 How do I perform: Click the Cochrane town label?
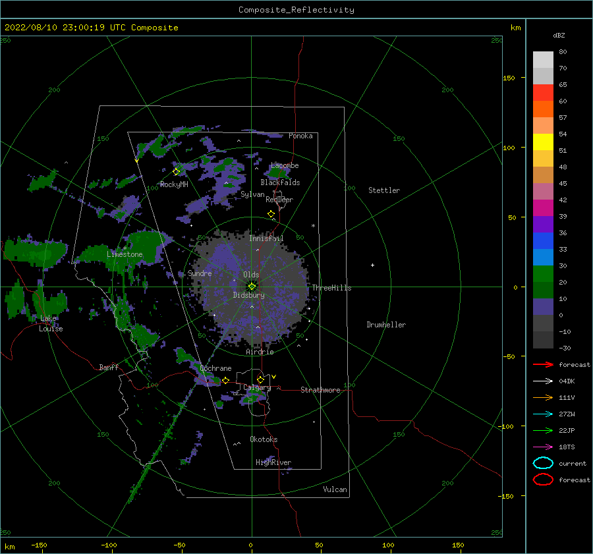(215, 368)
